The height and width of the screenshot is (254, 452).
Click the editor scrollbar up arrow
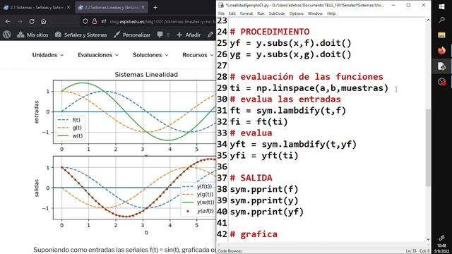tap(428, 20)
